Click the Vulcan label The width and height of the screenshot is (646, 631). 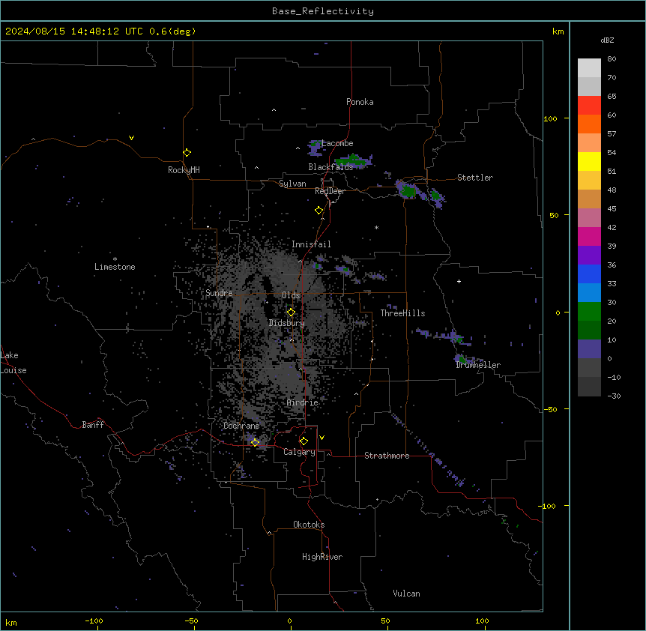point(406,594)
